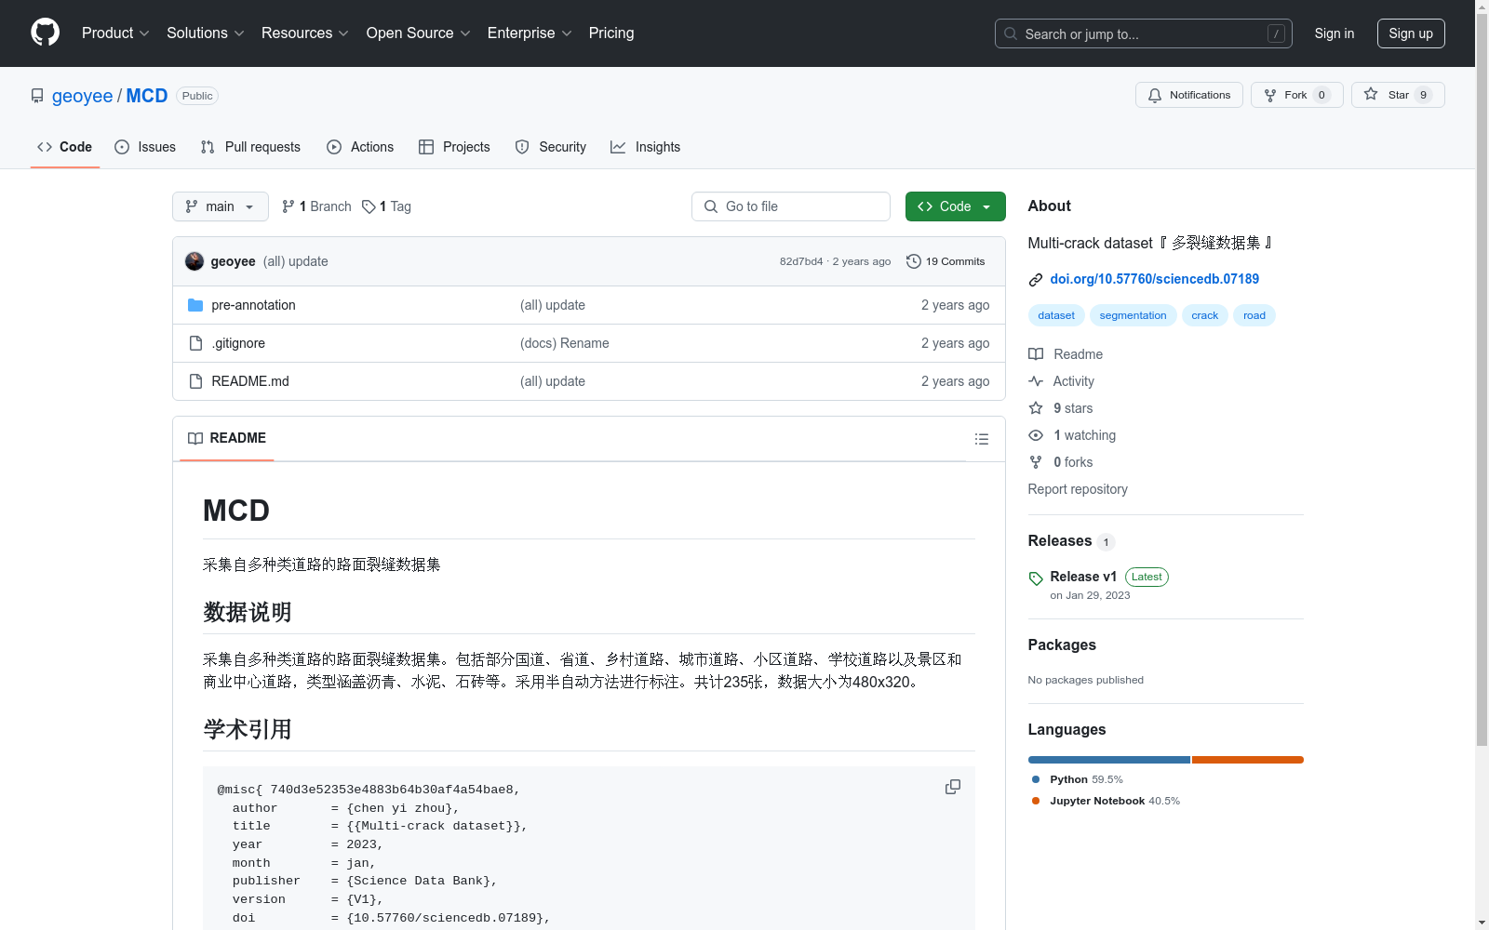The image size is (1489, 930).
Task: Click the .gitignore file icon
Action: tap(195, 343)
